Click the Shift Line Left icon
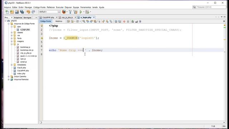Viewport: 229px width, 129px height. point(116,21)
